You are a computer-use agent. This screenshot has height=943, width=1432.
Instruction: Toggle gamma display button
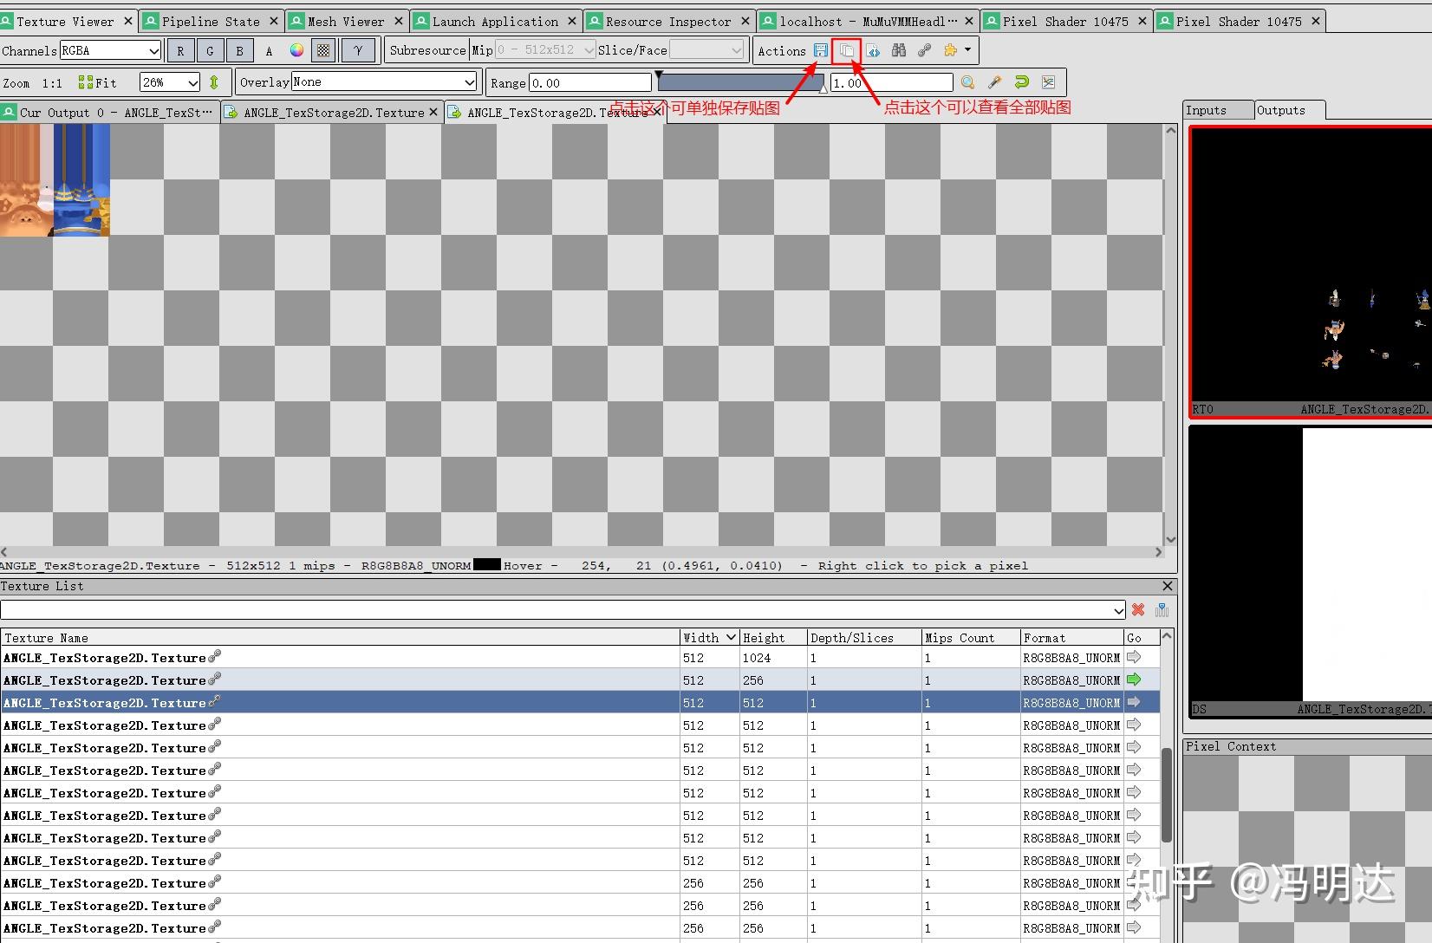tap(357, 50)
